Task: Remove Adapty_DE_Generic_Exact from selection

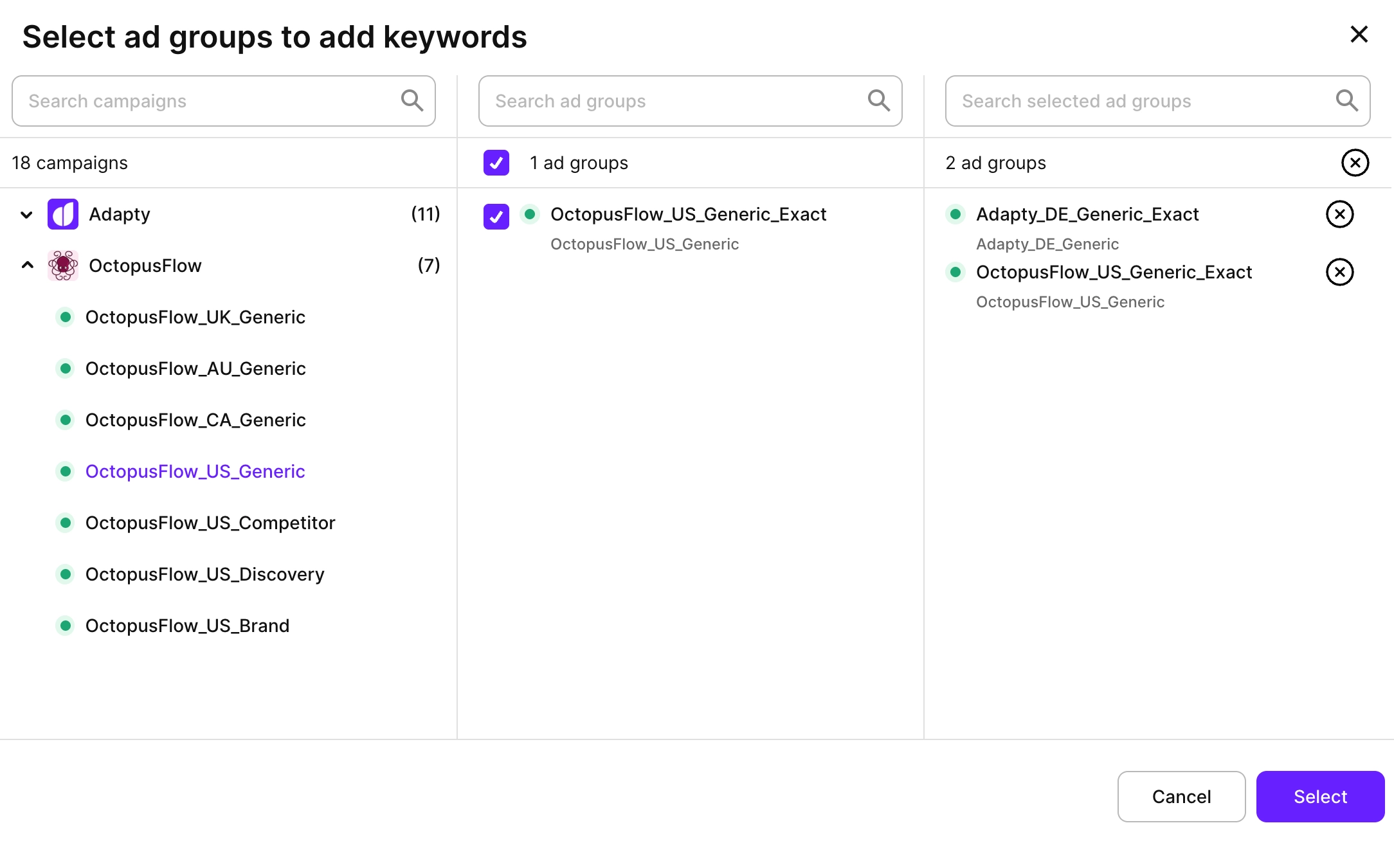Action: point(1339,214)
